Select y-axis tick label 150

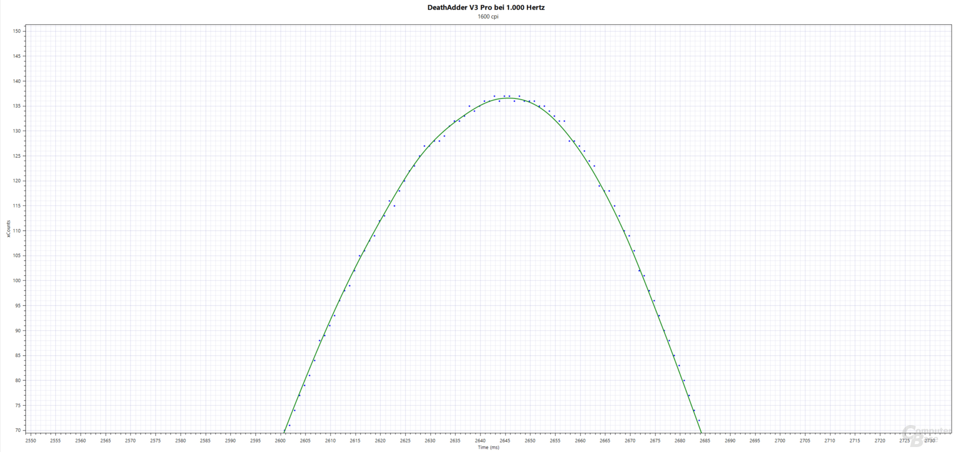tap(17, 31)
